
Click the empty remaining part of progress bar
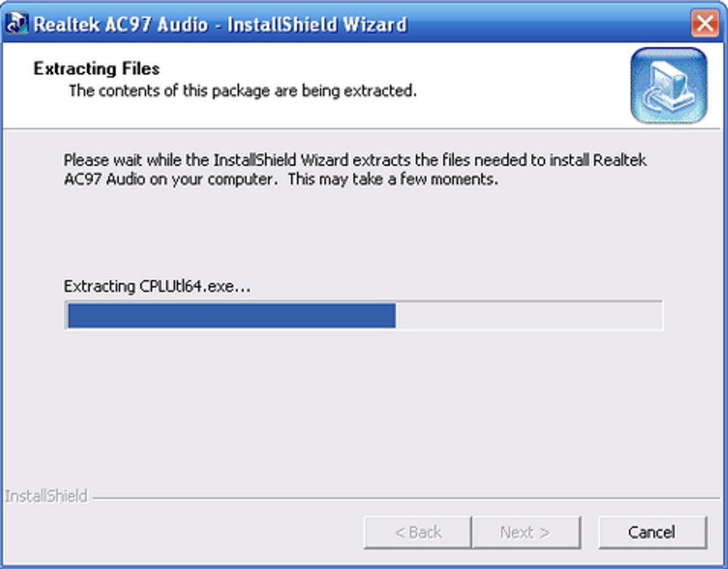(528, 315)
